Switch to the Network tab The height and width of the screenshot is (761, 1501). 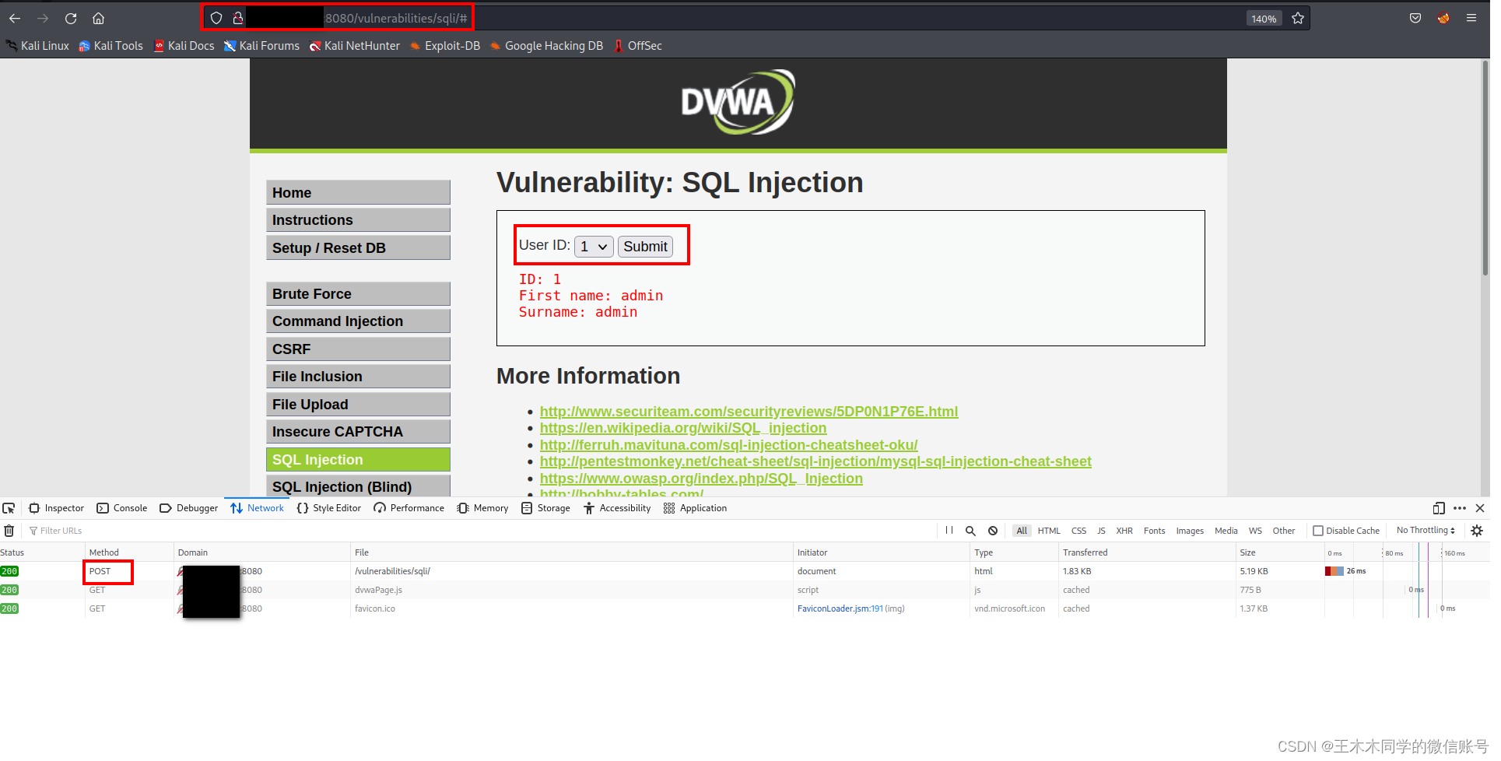click(x=258, y=508)
